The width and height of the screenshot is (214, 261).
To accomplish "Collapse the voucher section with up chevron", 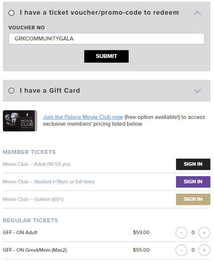I will pos(197,13).
